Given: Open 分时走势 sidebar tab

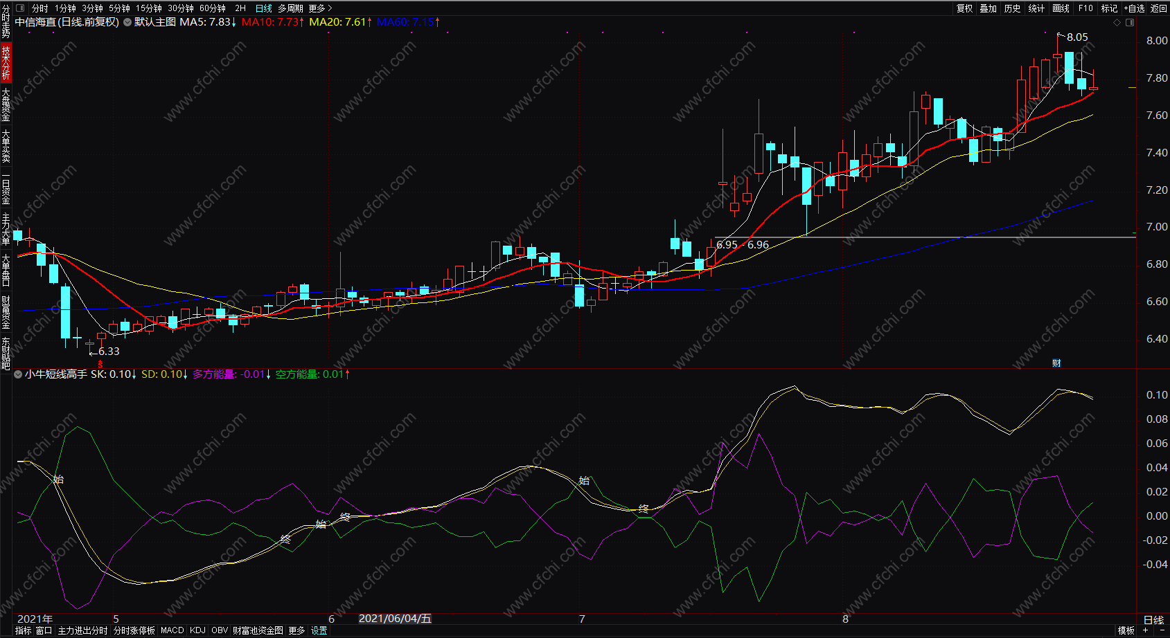Looking at the screenshot, I should point(6,21).
